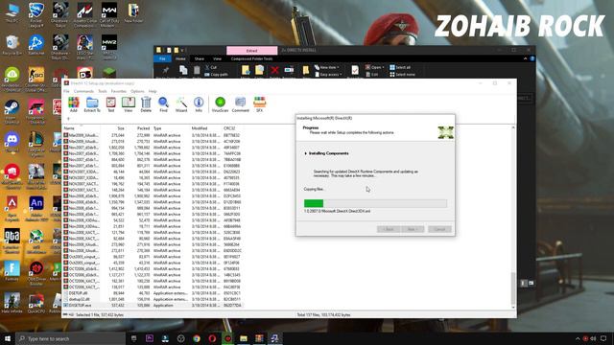Collapse the Explorer ribbon with chevron

(525, 58)
